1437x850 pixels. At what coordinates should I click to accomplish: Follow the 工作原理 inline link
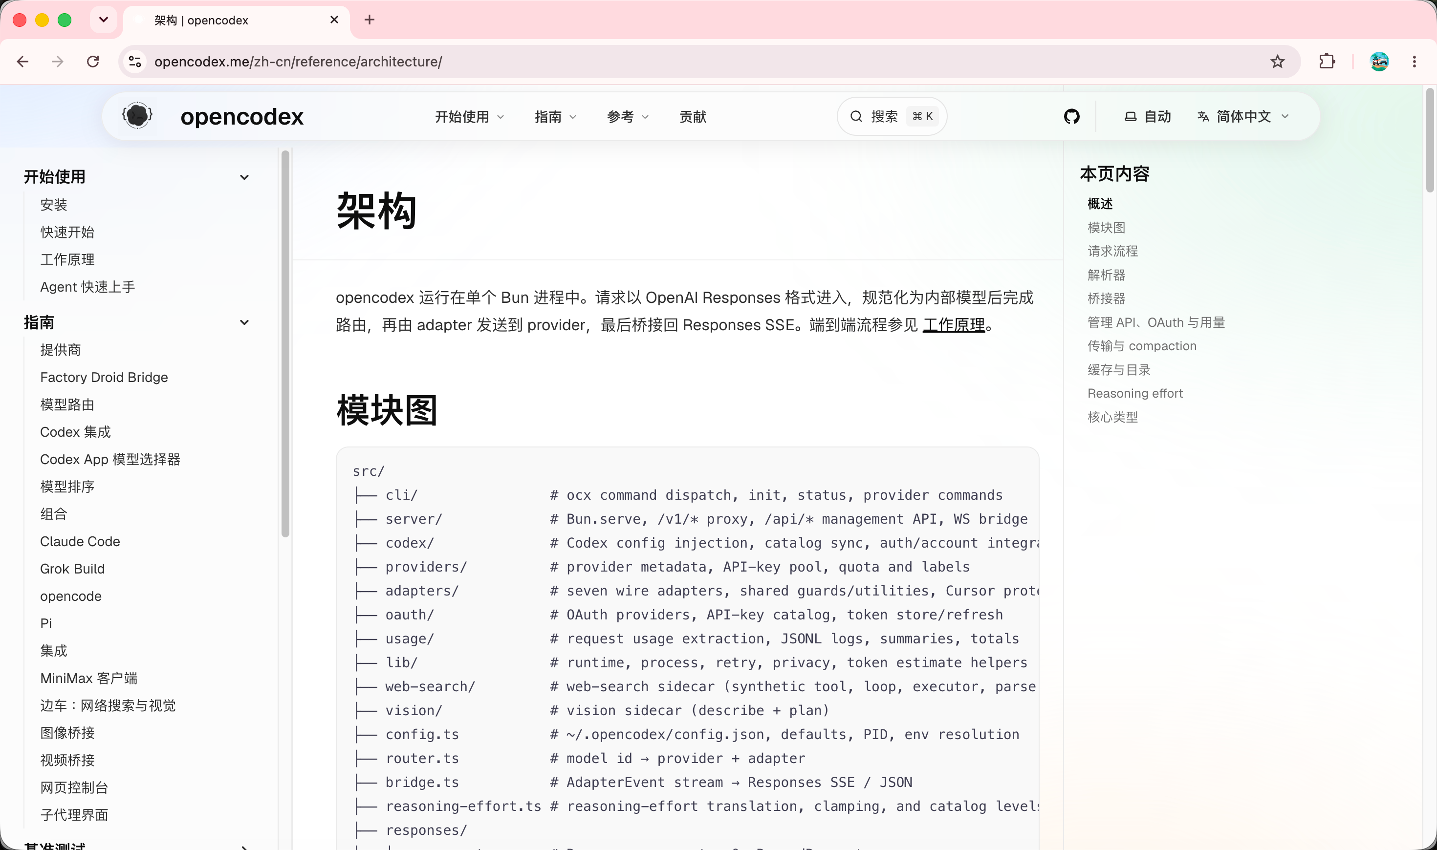coord(954,325)
